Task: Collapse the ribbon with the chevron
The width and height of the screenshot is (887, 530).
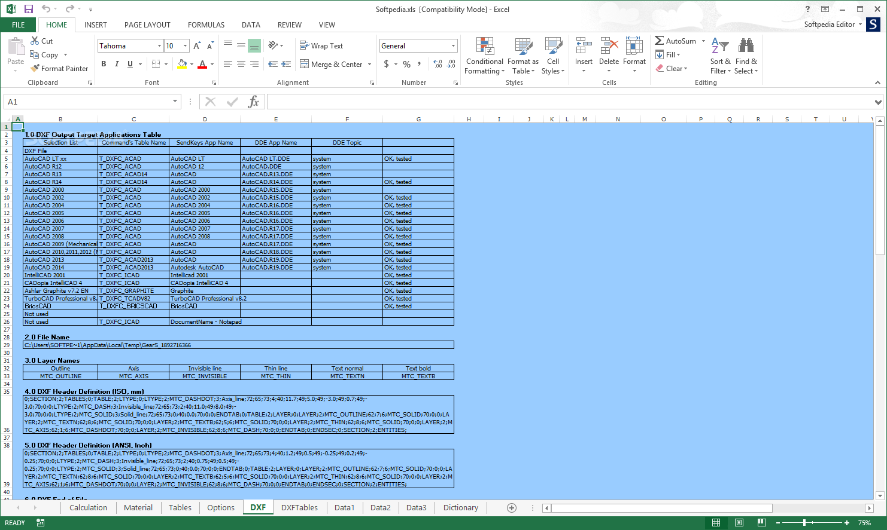Action: (x=878, y=82)
